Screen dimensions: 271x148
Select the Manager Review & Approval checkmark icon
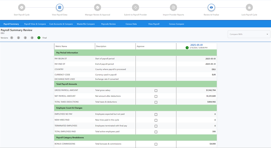[x=97, y=7]
